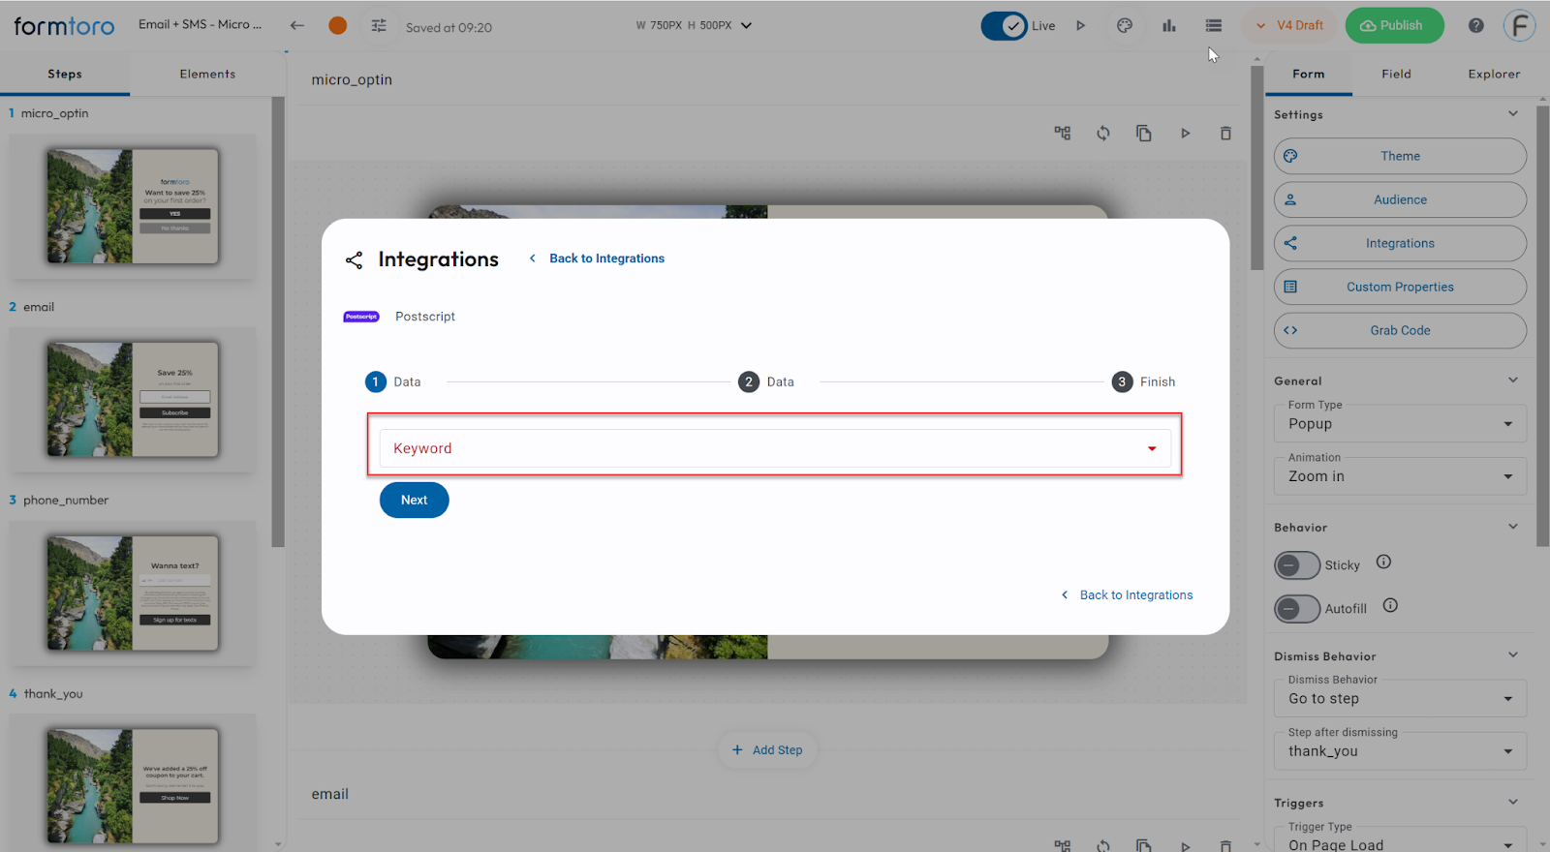Click the Next button

coord(415,501)
